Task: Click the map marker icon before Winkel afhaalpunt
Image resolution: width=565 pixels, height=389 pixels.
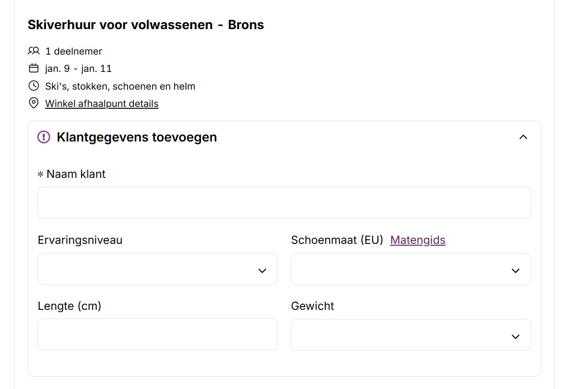Action: (33, 103)
